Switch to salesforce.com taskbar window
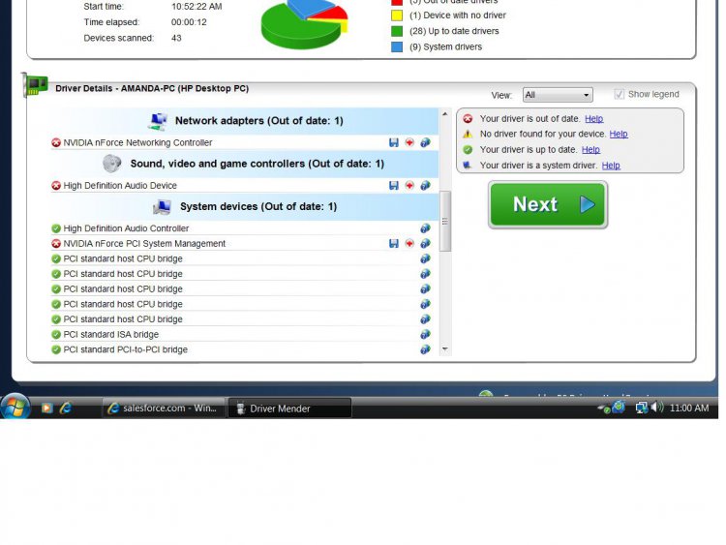The image size is (726, 545). [x=164, y=408]
